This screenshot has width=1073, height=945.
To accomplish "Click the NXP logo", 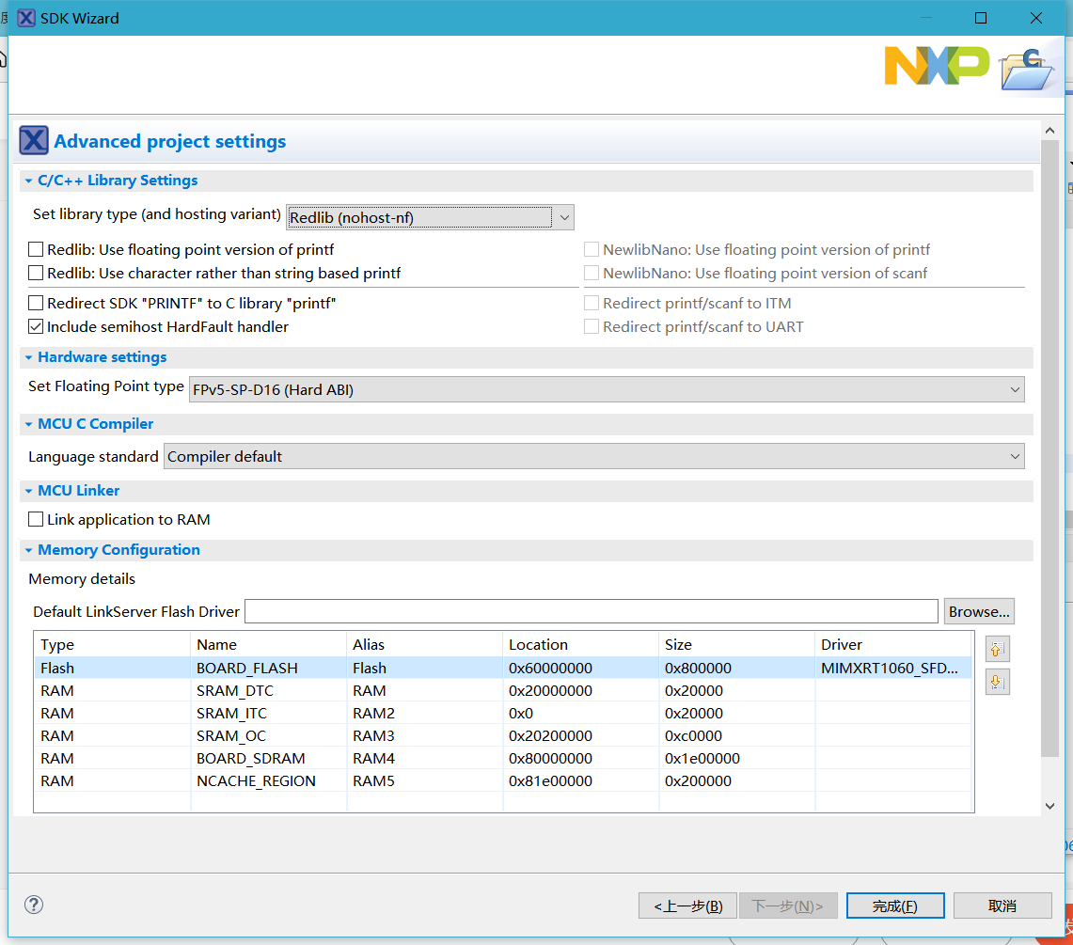I will pyautogui.click(x=937, y=67).
